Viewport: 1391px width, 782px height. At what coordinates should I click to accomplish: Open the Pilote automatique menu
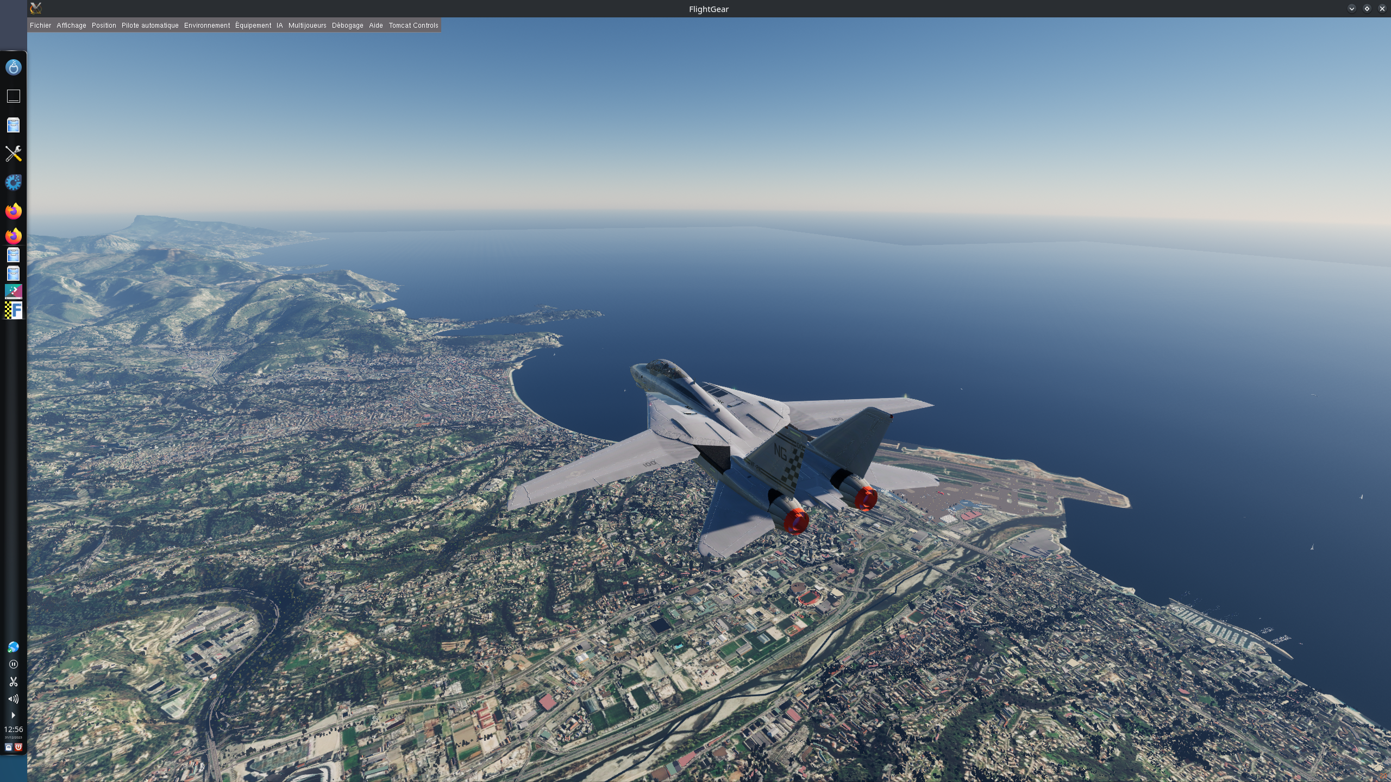[x=150, y=26]
